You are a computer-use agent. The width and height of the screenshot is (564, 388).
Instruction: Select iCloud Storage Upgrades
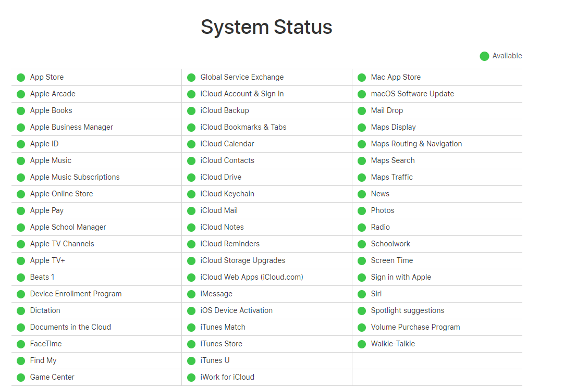[x=243, y=260]
